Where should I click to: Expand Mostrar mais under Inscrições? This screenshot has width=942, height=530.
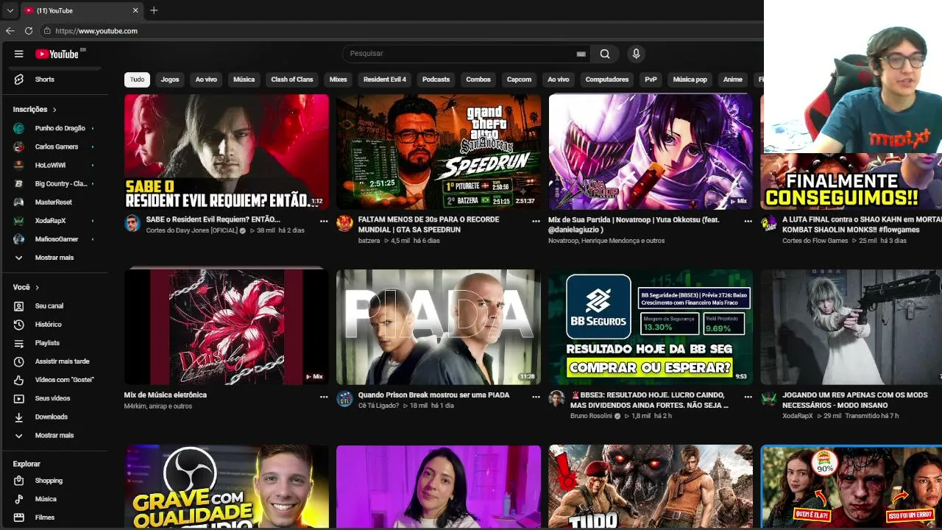(x=53, y=258)
